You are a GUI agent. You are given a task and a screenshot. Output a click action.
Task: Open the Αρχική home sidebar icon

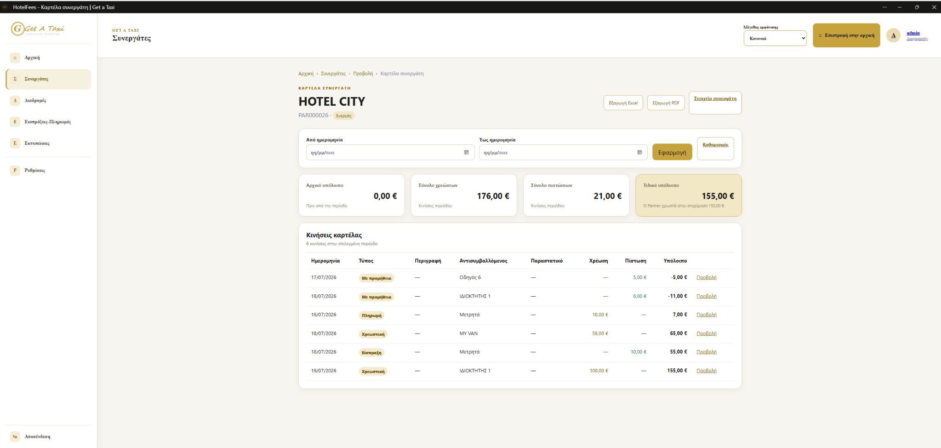(x=15, y=57)
